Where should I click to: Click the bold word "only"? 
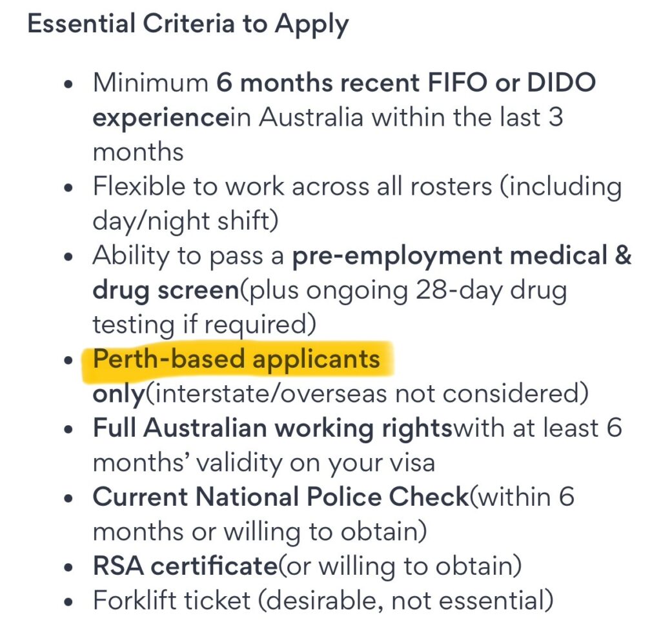tap(119, 394)
